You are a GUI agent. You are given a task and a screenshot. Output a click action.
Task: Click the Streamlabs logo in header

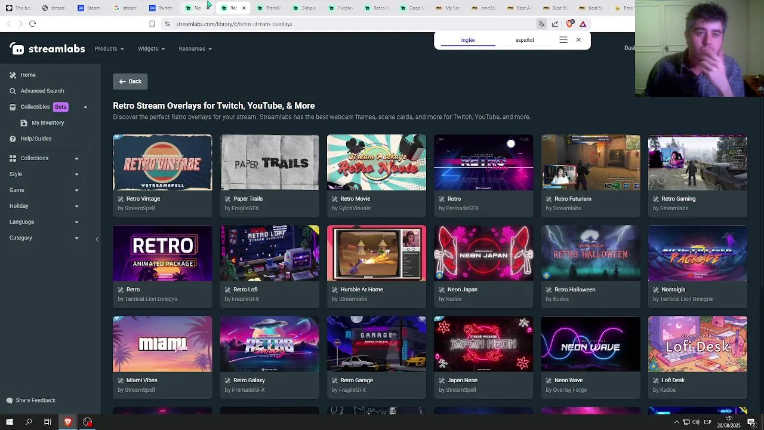pos(47,49)
